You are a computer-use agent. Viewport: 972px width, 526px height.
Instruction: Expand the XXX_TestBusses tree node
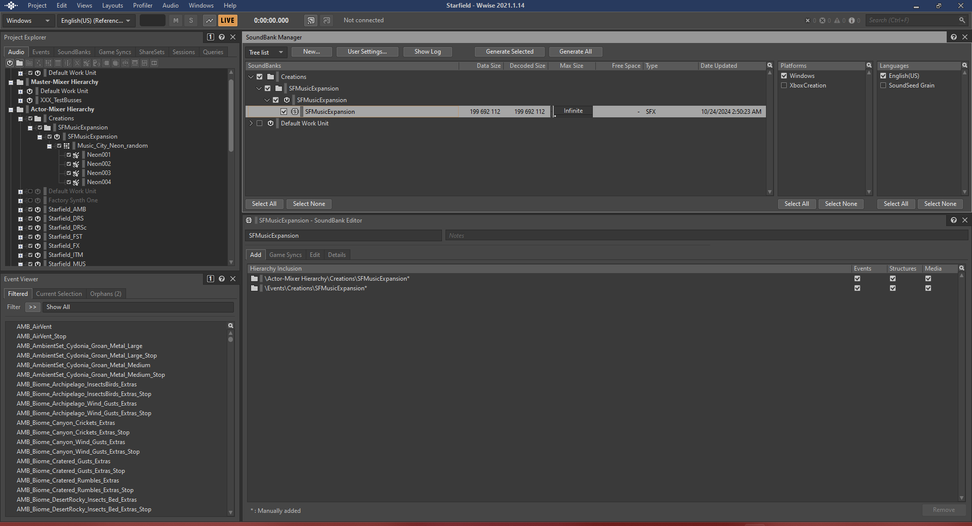[x=20, y=101]
